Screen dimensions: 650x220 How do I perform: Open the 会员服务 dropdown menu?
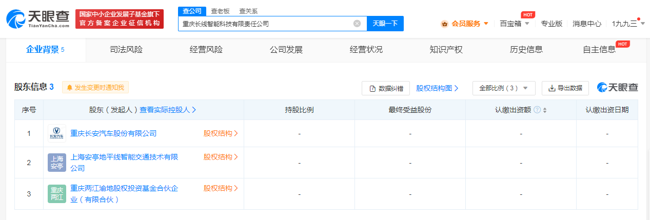tap(465, 24)
